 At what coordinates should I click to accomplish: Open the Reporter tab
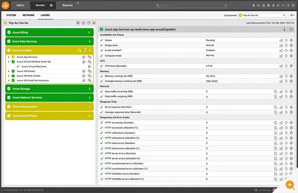click(x=68, y=5)
